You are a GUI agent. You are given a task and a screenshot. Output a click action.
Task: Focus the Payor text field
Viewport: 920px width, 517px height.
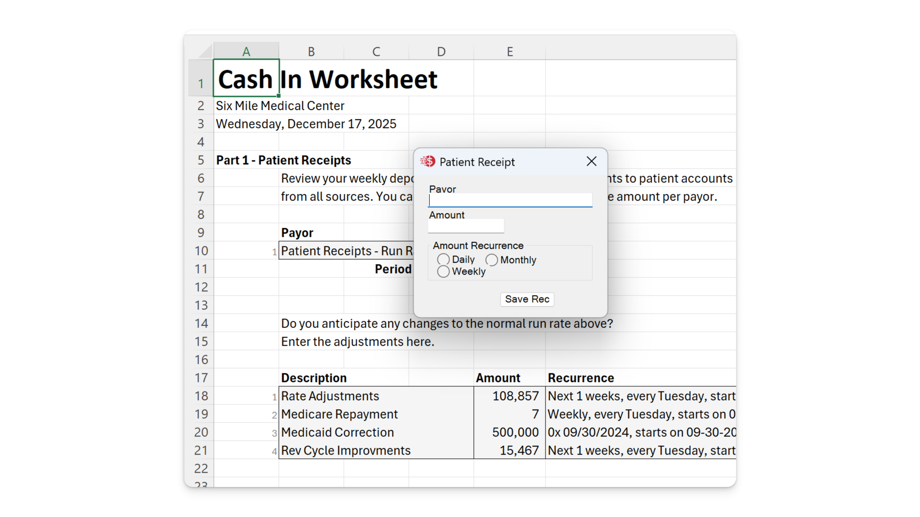click(x=510, y=200)
